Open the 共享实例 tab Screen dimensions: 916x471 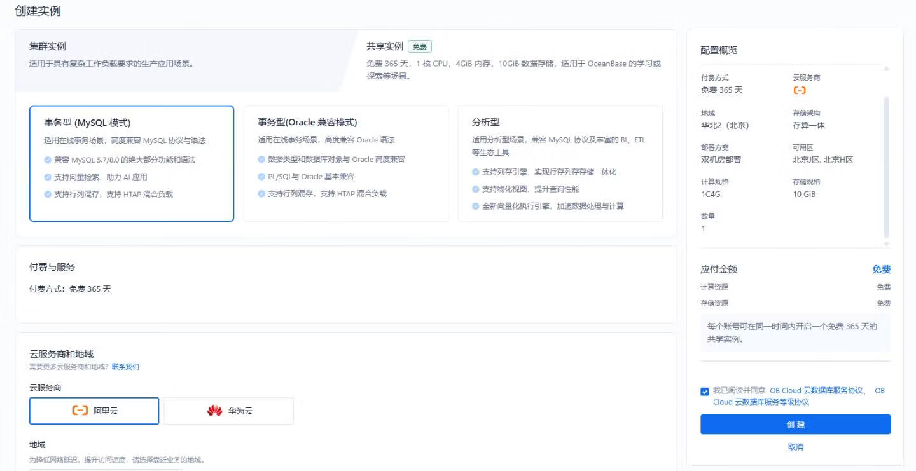pyautogui.click(x=385, y=46)
